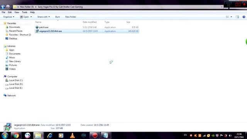Click the volume speaker tray icon
This screenshot has height=139, width=247.
[x=230, y=136]
